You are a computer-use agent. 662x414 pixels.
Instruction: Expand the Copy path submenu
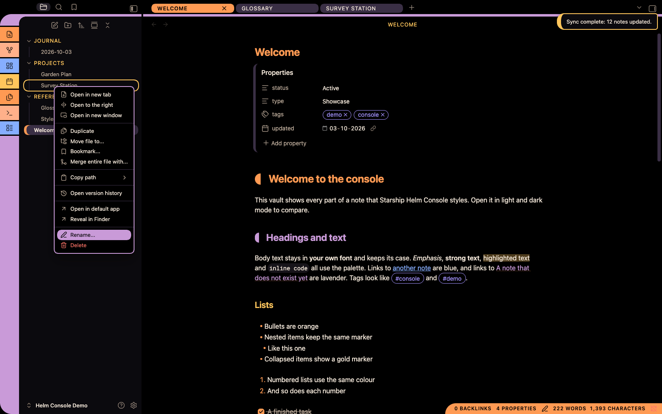click(x=94, y=178)
